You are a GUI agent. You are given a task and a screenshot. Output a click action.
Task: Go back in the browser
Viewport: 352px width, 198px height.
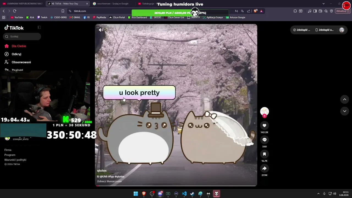coord(4,11)
